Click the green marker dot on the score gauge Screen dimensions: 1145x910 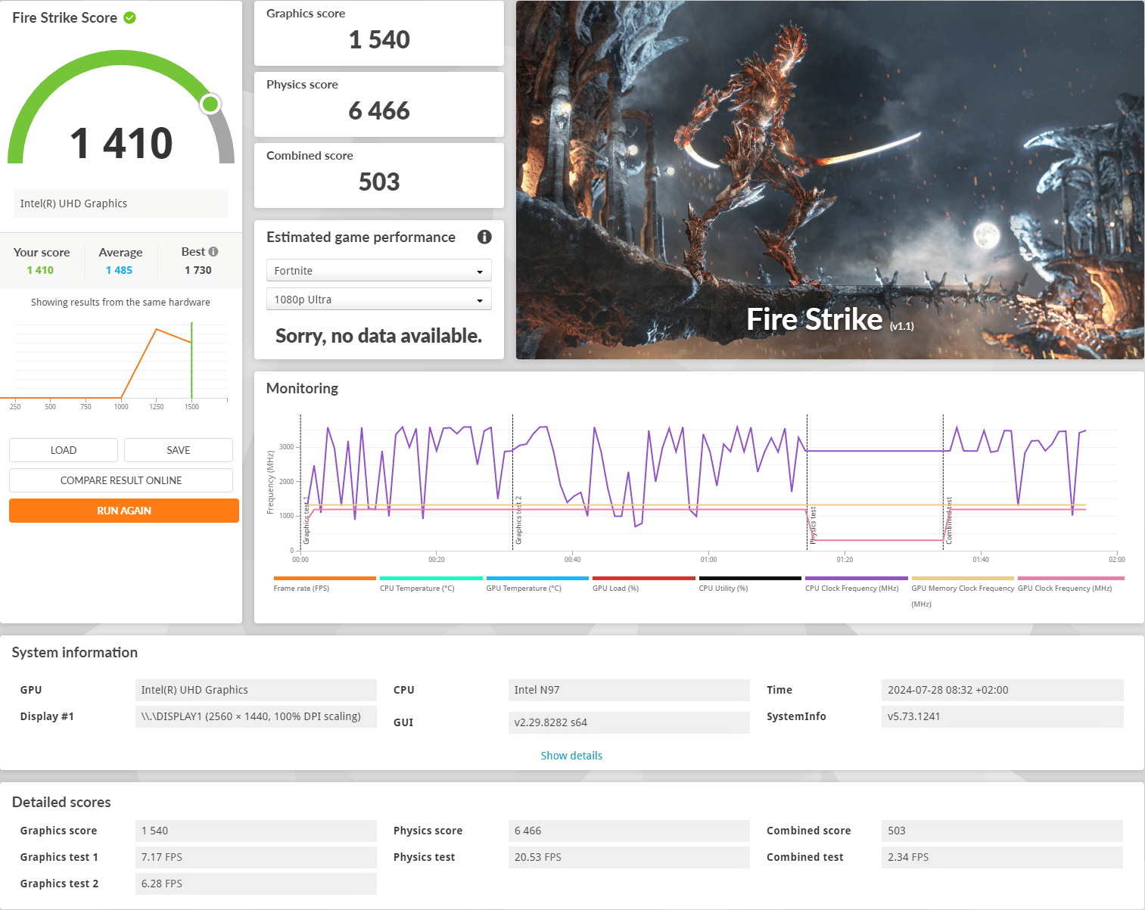click(x=210, y=104)
